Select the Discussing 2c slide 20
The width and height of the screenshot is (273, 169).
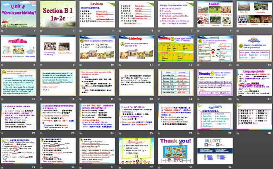coord(215,82)
